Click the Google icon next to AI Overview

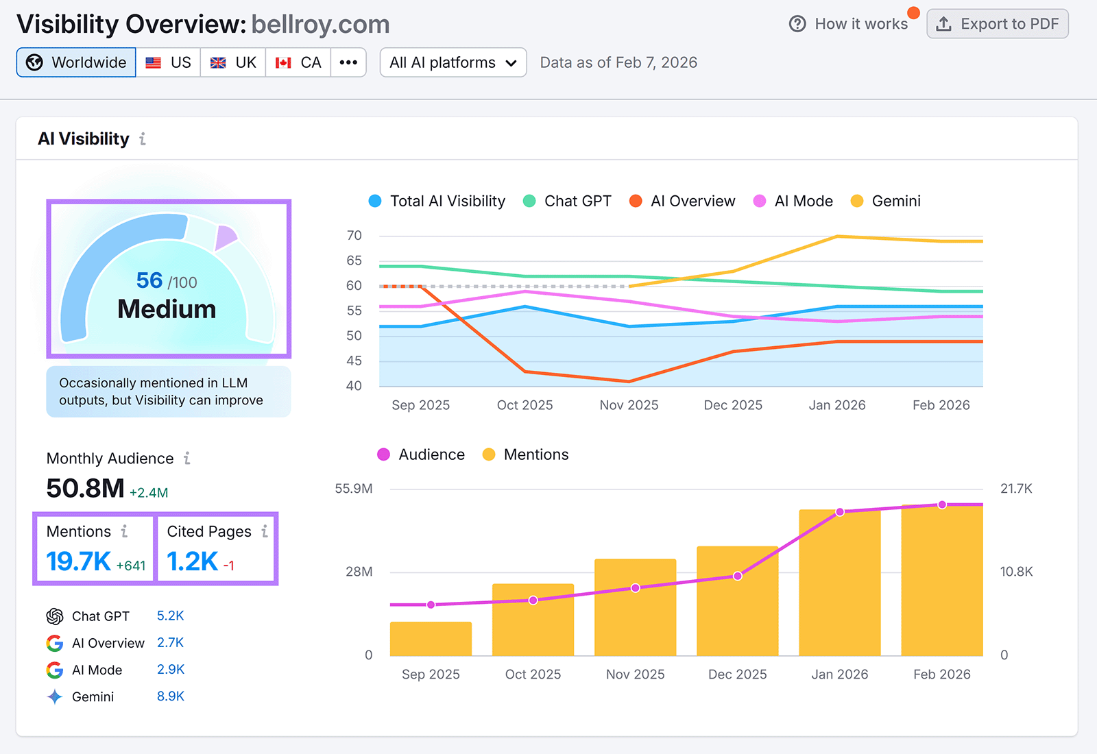54,643
